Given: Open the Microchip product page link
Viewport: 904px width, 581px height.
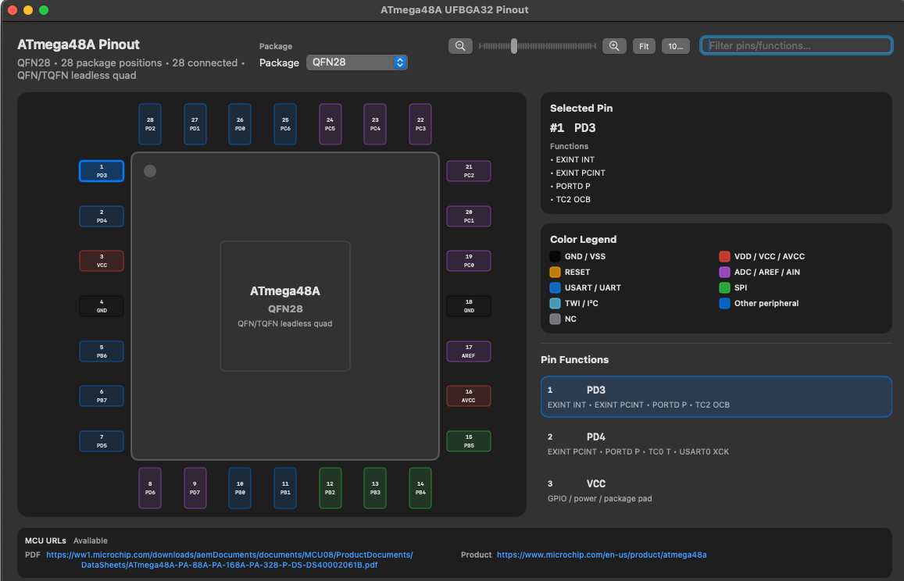Looking at the screenshot, I should [x=602, y=554].
